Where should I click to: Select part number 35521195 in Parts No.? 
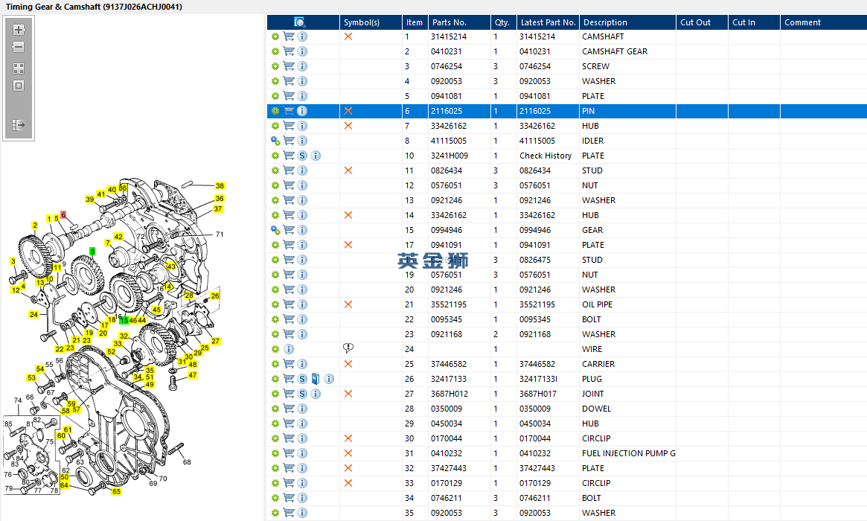coord(449,304)
